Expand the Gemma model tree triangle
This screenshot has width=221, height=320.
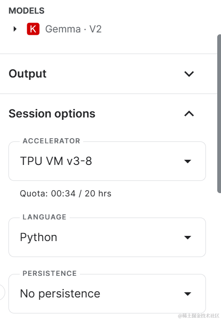point(15,29)
